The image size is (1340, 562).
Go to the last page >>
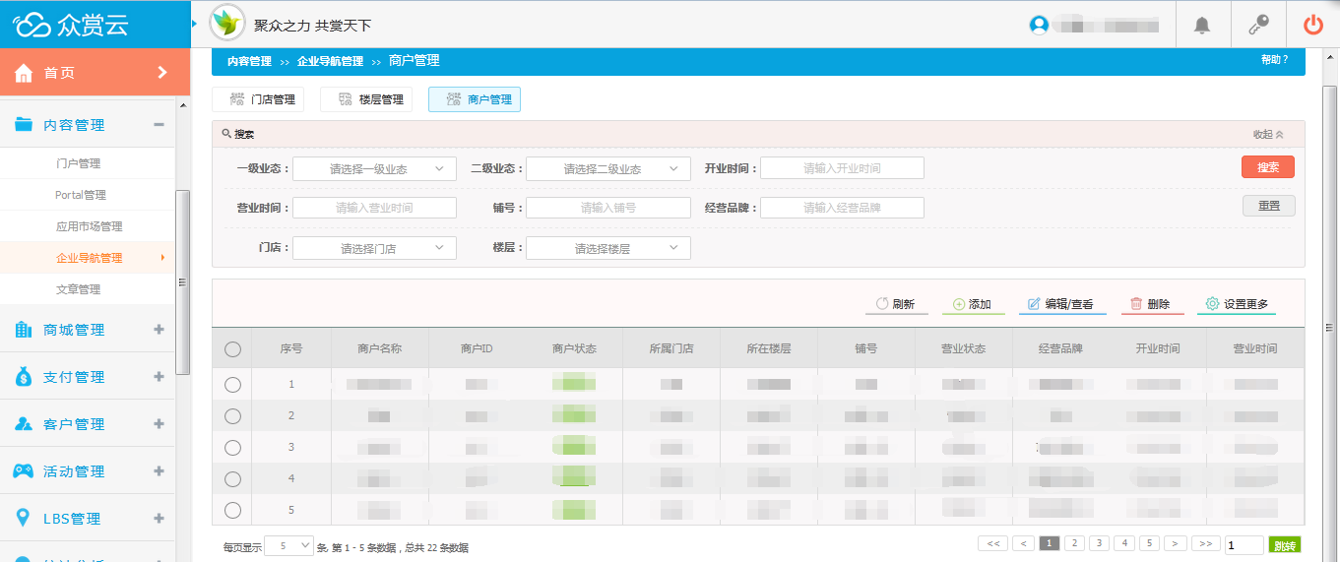click(x=1205, y=543)
